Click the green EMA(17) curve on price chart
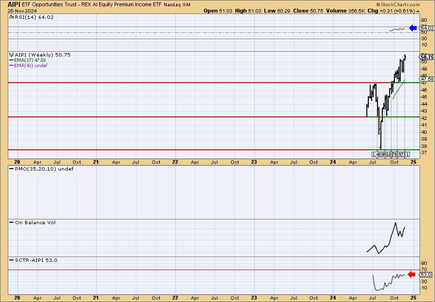The height and width of the screenshot is (302, 435). [x=398, y=89]
